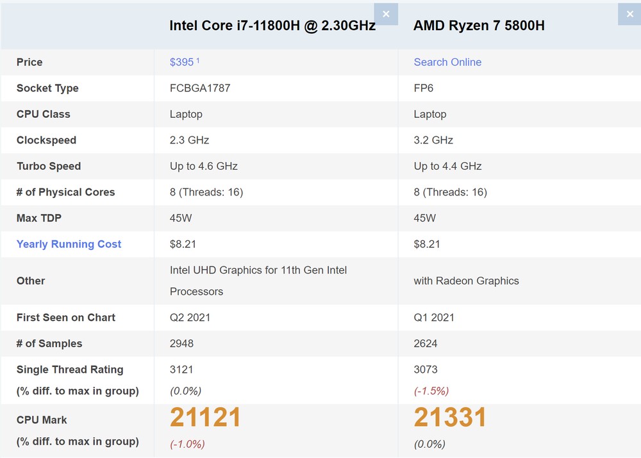641x458 pixels.
Task: Click the Intel Core i7-11800H heading
Action: (272, 26)
